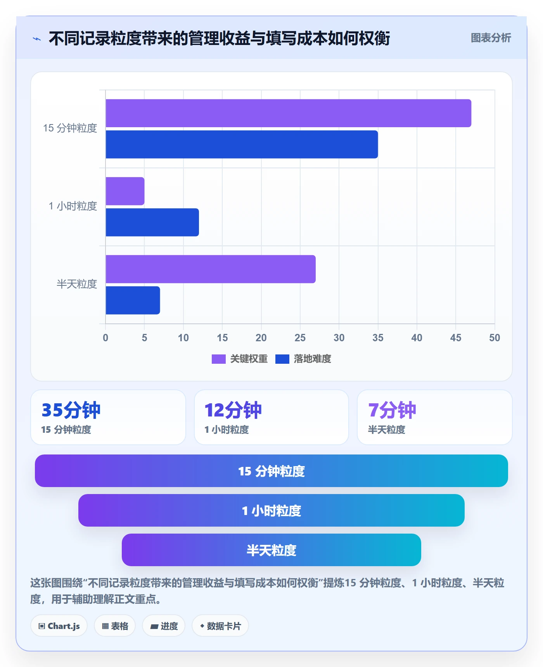Screen dimensions: 543x667
Task: Click the x-axis tick label 10
Action: point(183,338)
